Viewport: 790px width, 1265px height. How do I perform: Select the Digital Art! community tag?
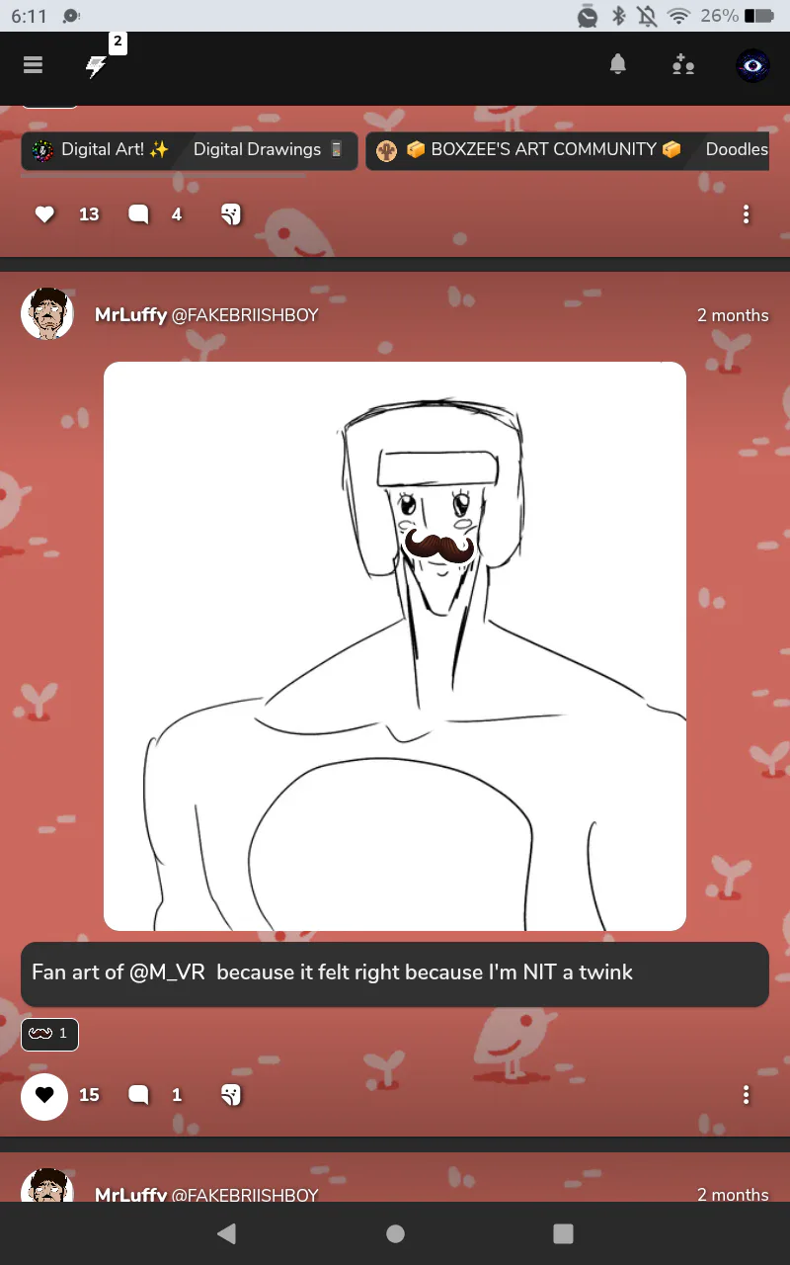point(102,150)
